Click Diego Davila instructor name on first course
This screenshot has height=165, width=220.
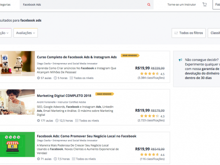(x=44, y=63)
